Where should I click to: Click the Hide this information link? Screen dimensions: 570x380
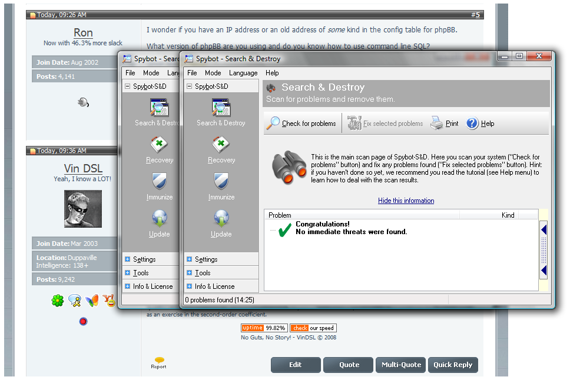click(x=406, y=201)
